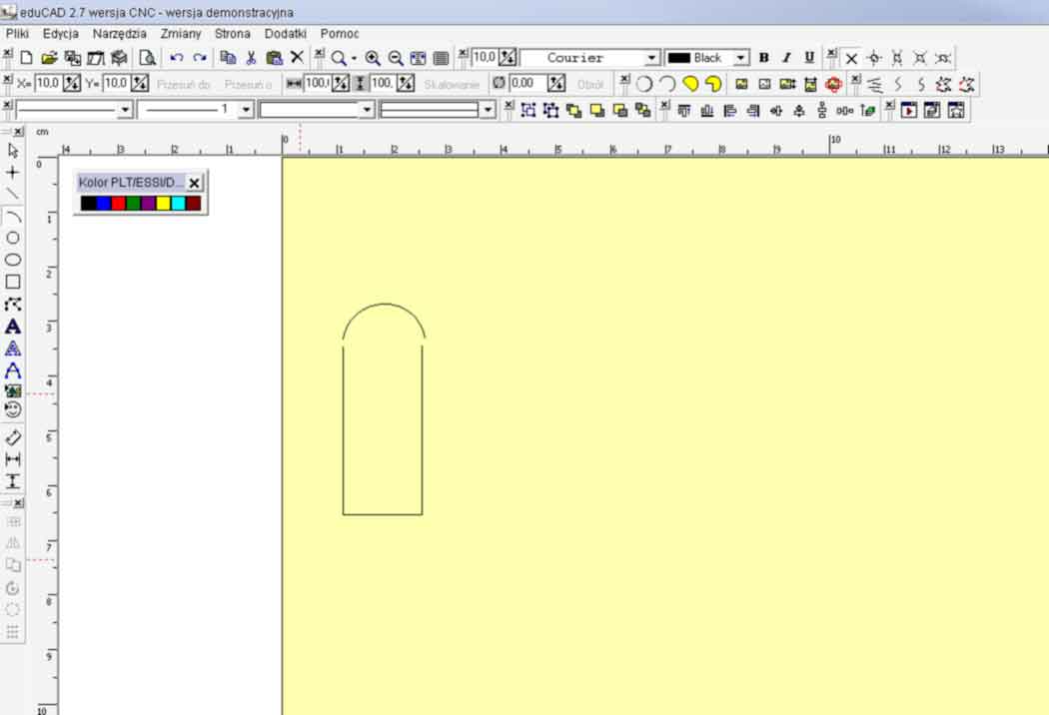Paste from the clipboard icon
1049x715 pixels.
(274, 58)
